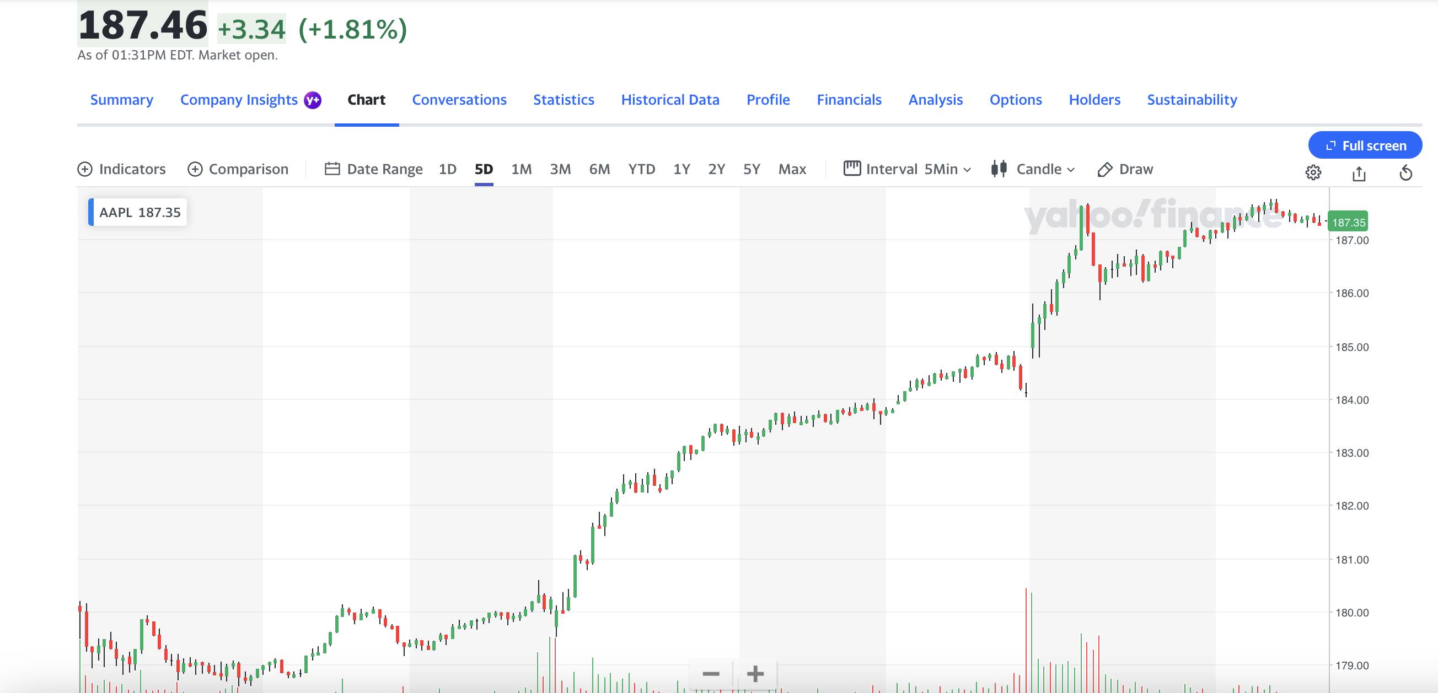Screen dimensions: 1438x693
Task: Open the Sustainability tab
Action: click(x=1193, y=100)
